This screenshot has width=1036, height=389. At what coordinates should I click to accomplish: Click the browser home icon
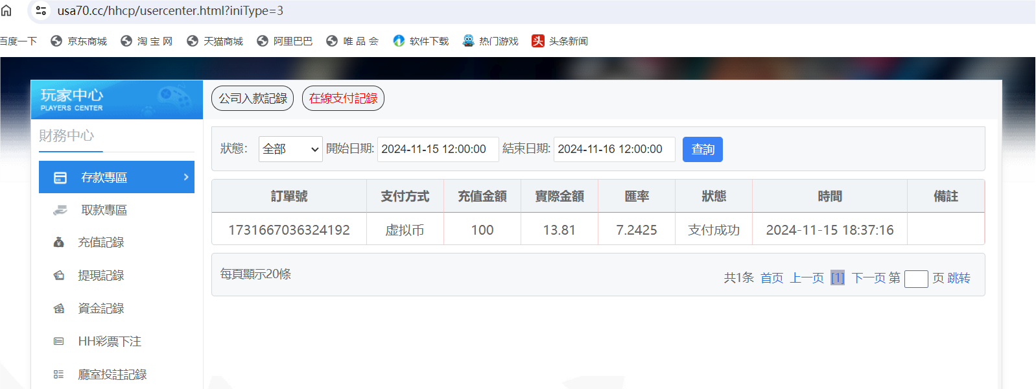[6, 10]
